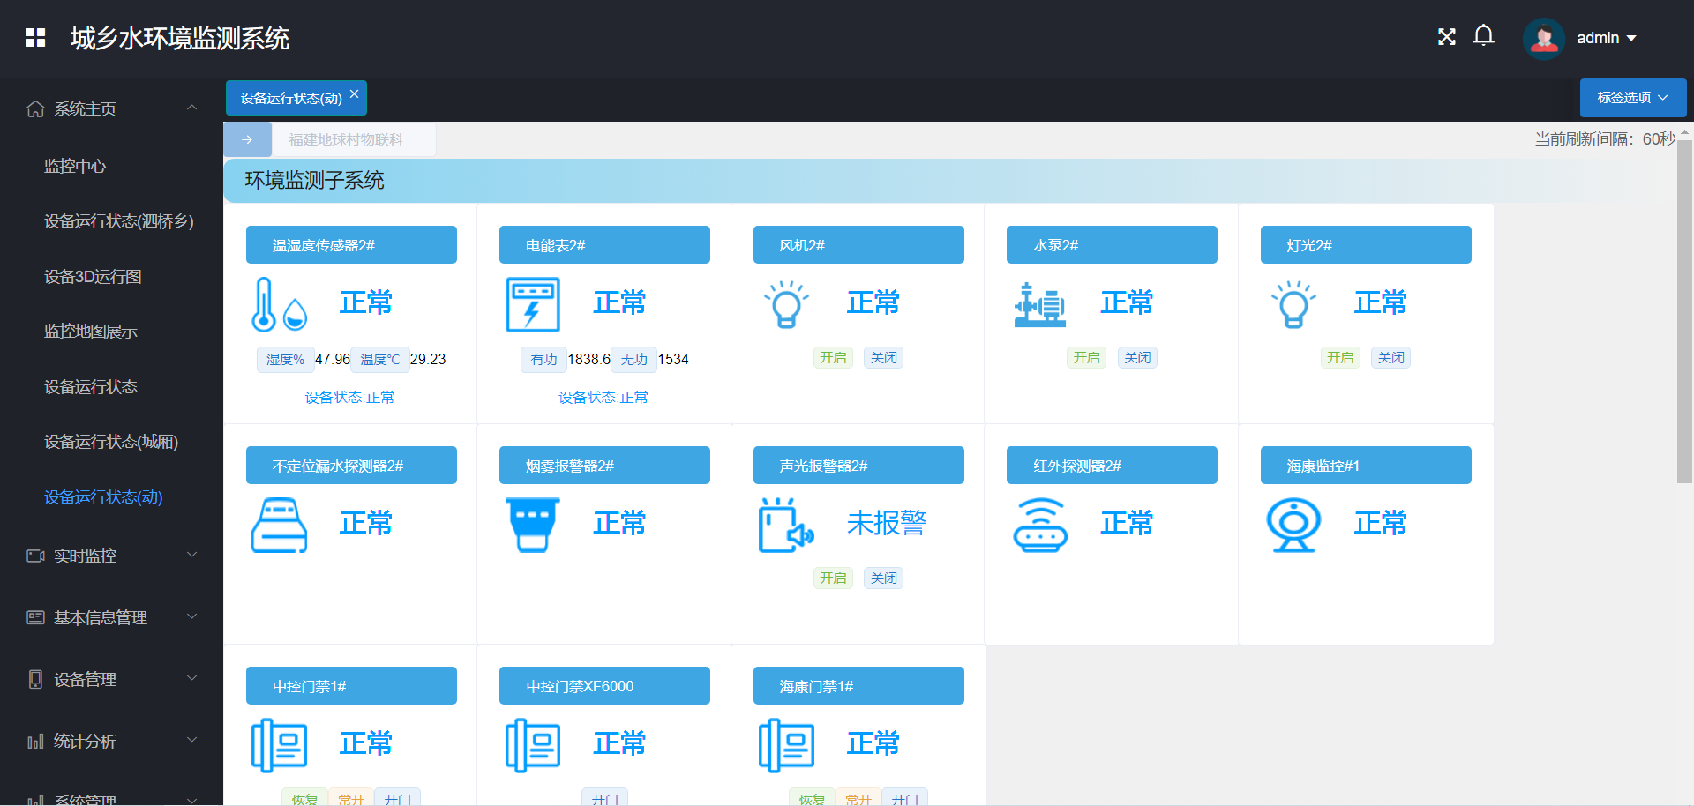Disable 声光报警器2# with 关闭
This screenshot has height=806, width=1694.
click(883, 578)
